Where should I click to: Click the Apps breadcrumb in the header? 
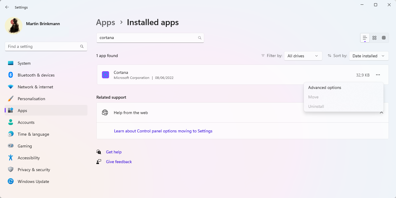coord(106,22)
